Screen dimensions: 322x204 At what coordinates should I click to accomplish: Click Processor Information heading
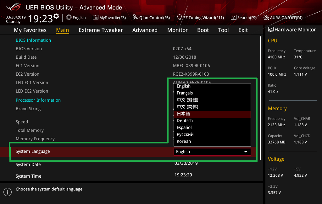38,100
